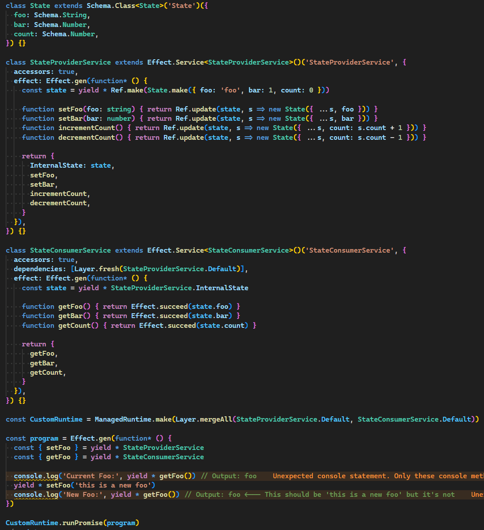The image size is (484, 530).
Task: Click 'StateConsumerService.Default' in the mergeAll arguments
Action: (x=415, y=419)
